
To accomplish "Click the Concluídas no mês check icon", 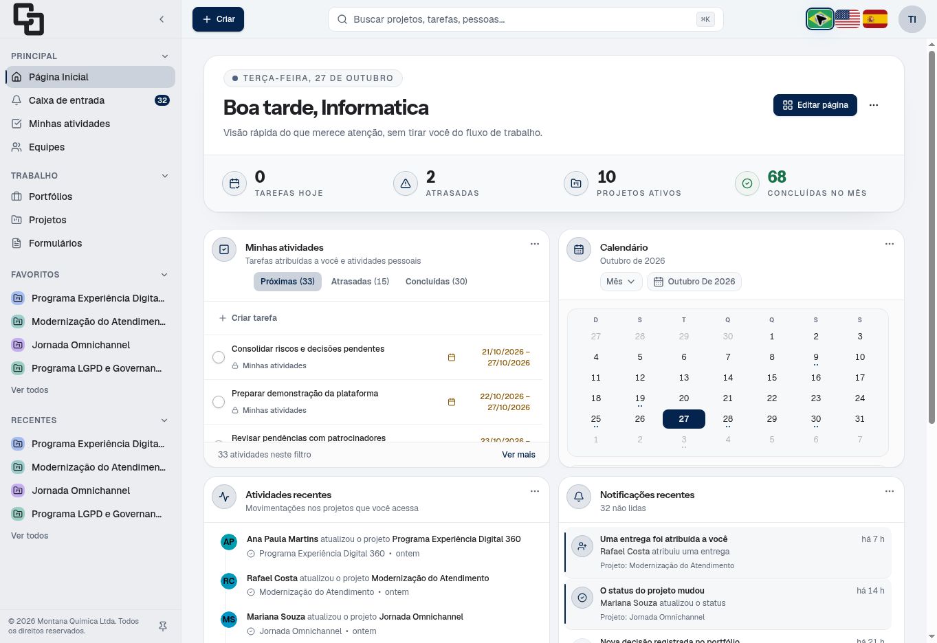I will (747, 183).
